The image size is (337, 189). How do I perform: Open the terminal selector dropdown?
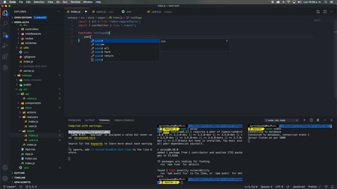coord(282,120)
